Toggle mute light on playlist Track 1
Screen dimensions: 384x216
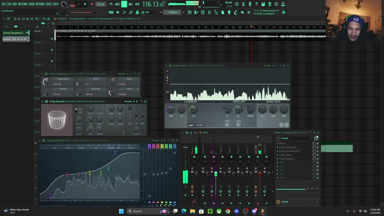pyautogui.click(x=52, y=39)
